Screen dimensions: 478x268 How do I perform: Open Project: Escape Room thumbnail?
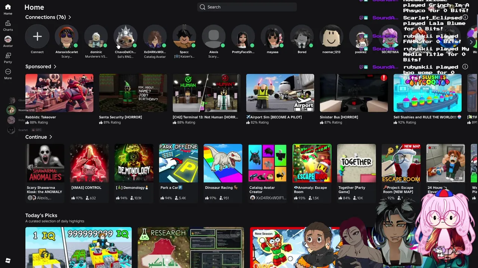(x=401, y=163)
